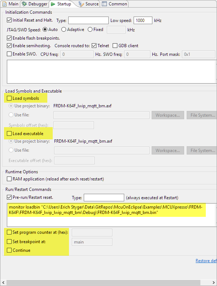
Task: Click the Low speed kHz input field
Action: (143, 21)
